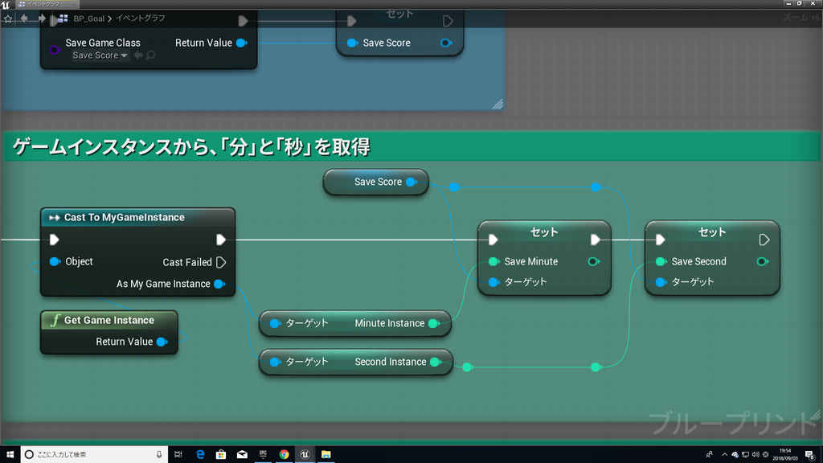
Task: Click the Return Value pin on Get Game Instance
Action: [x=162, y=341]
